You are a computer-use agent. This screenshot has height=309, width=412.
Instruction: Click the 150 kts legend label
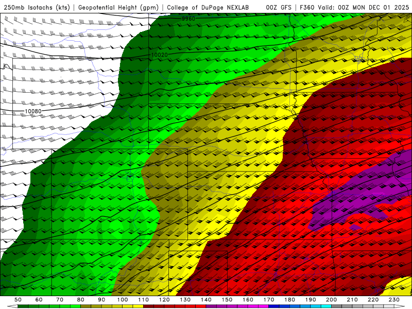point(227,300)
